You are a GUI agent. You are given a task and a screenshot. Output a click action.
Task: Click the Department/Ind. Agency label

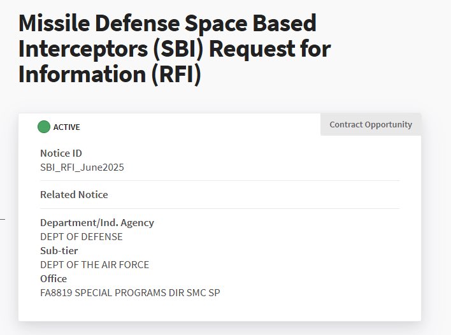click(x=97, y=223)
